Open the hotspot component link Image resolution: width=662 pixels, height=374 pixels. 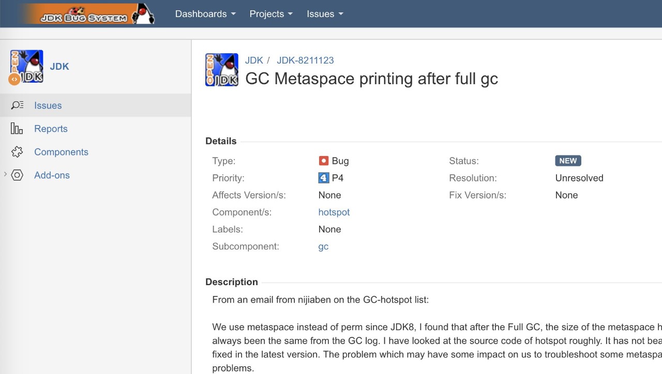click(334, 212)
